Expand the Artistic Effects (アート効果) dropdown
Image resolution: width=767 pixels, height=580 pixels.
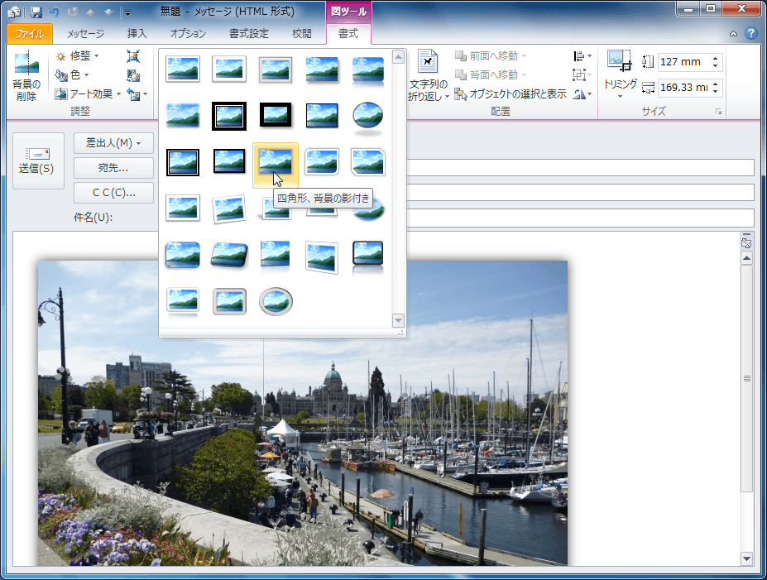[88, 93]
